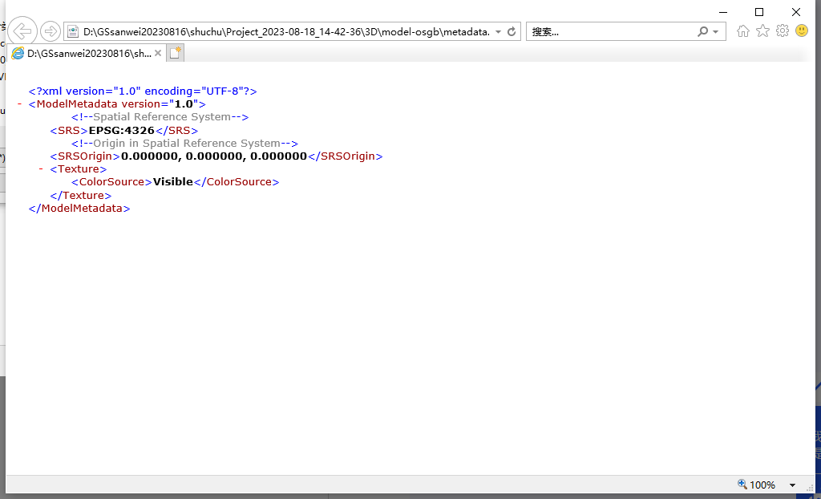
Task: Open Favorites star icon
Action: (763, 31)
